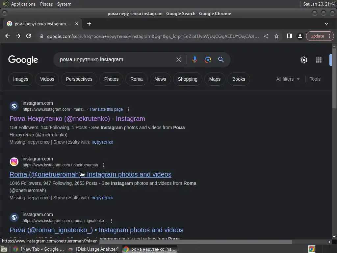Viewport: 337px width, 253px height.
Task: Open the Chrome side panel
Action: 290,36
